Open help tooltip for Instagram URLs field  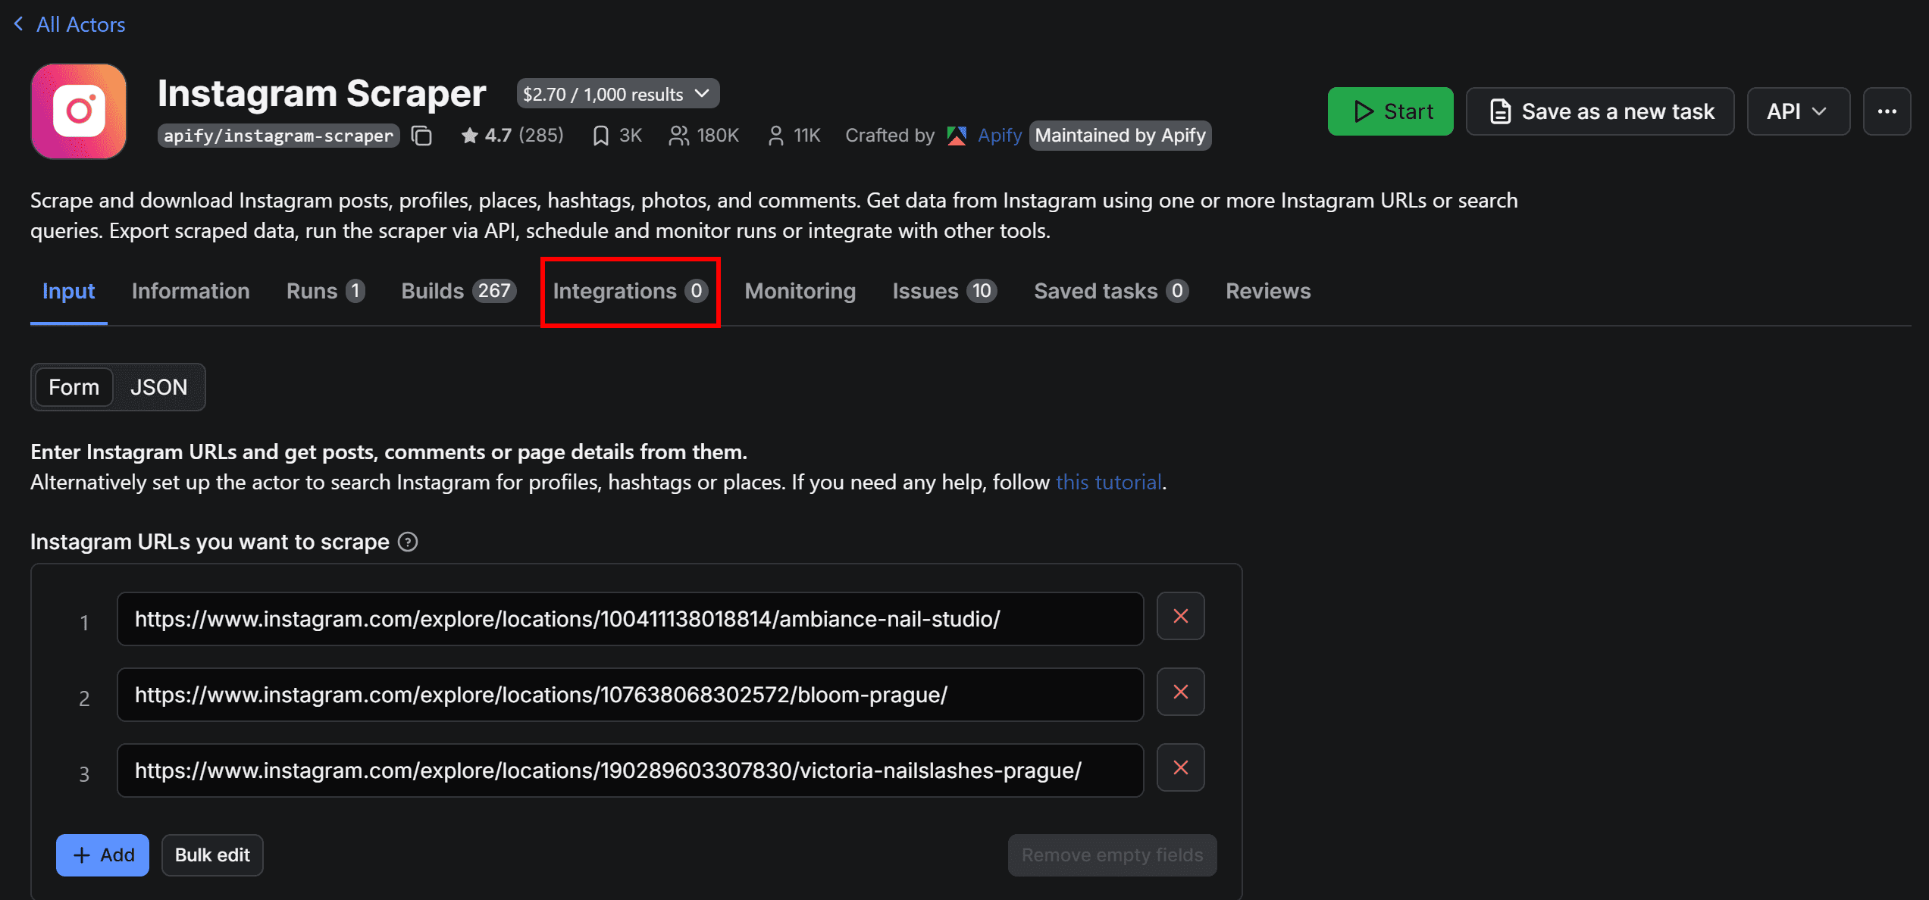coord(408,542)
